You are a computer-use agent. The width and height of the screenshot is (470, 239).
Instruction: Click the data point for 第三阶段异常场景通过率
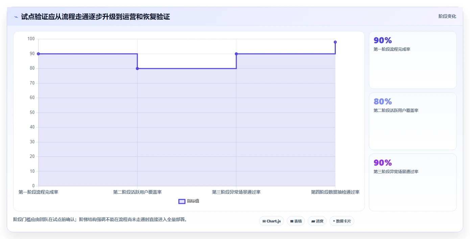pos(236,54)
